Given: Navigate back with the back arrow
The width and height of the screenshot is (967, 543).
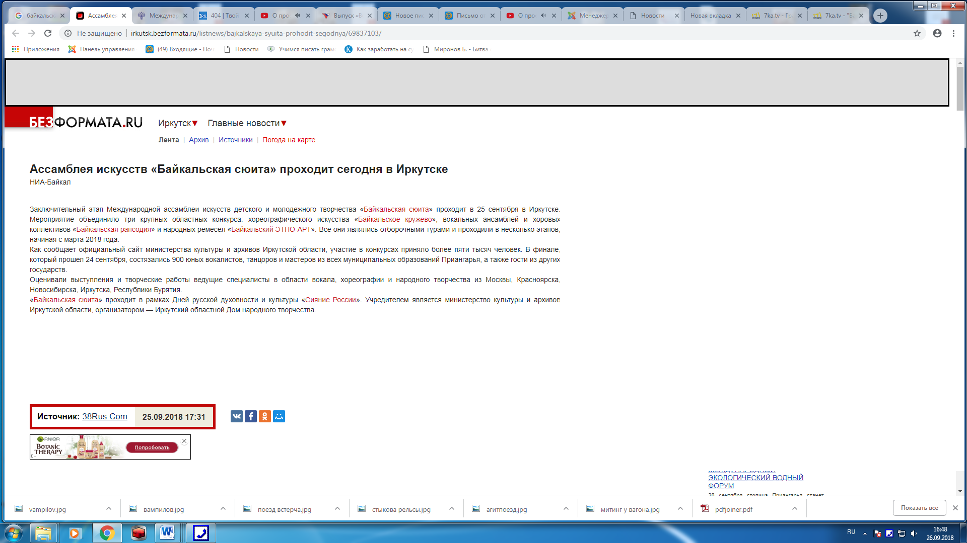Looking at the screenshot, I should click(16, 33).
